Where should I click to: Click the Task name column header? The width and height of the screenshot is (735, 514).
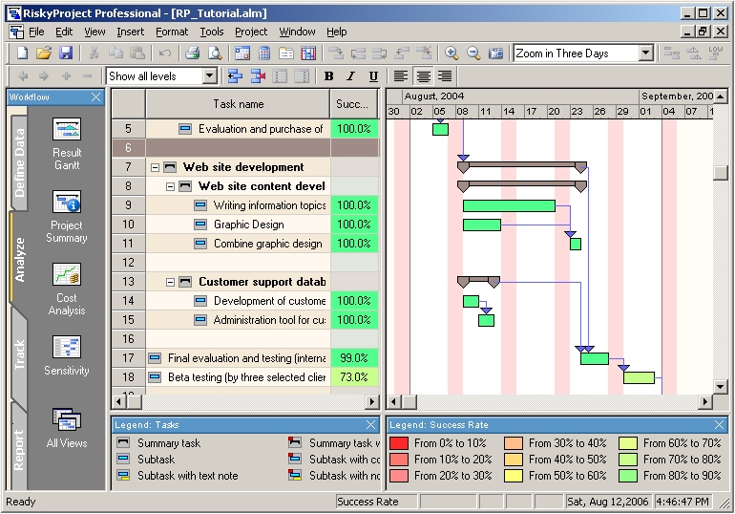tap(238, 104)
